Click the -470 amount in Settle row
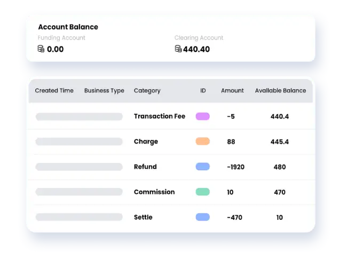347x253 pixels. point(234,217)
